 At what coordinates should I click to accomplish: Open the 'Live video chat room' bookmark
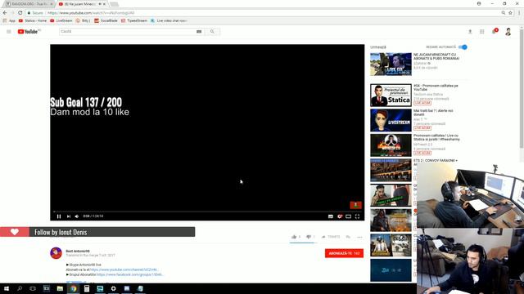(169, 20)
